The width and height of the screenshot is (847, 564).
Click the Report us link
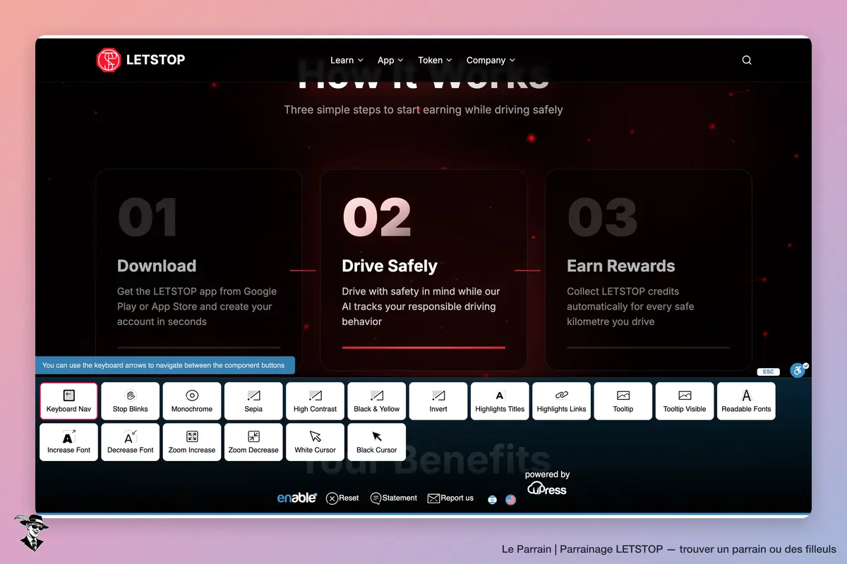click(x=450, y=498)
